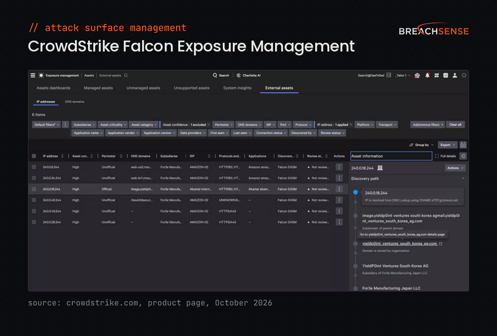Open the Last seen filter dropdown

click(x=242, y=133)
